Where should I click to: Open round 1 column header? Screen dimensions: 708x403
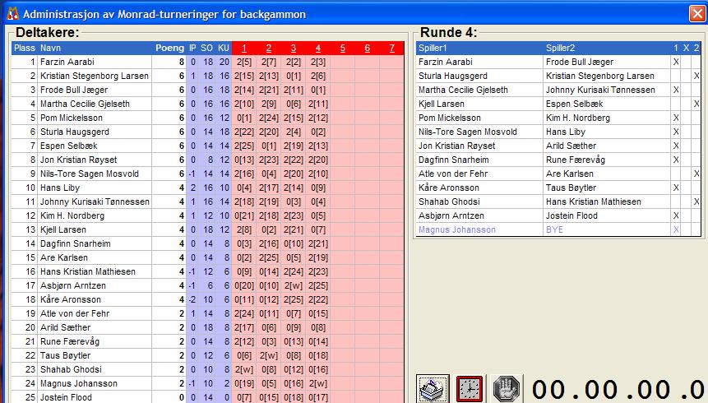point(244,48)
